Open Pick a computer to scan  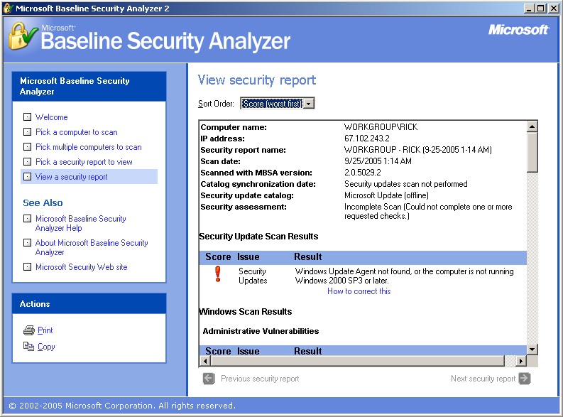[x=77, y=132]
